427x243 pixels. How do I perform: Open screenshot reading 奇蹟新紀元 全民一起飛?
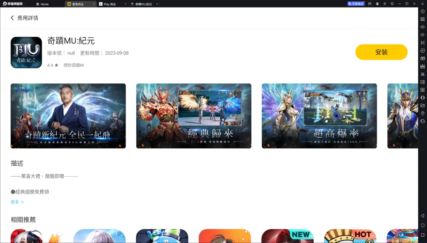click(x=68, y=116)
